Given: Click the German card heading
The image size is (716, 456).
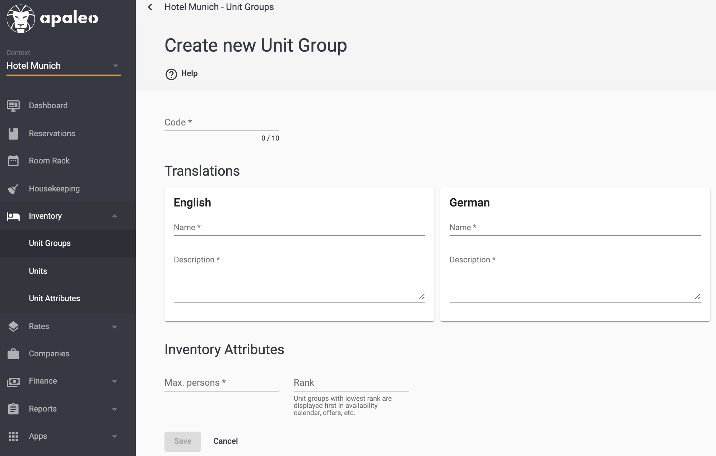Looking at the screenshot, I should coord(470,203).
